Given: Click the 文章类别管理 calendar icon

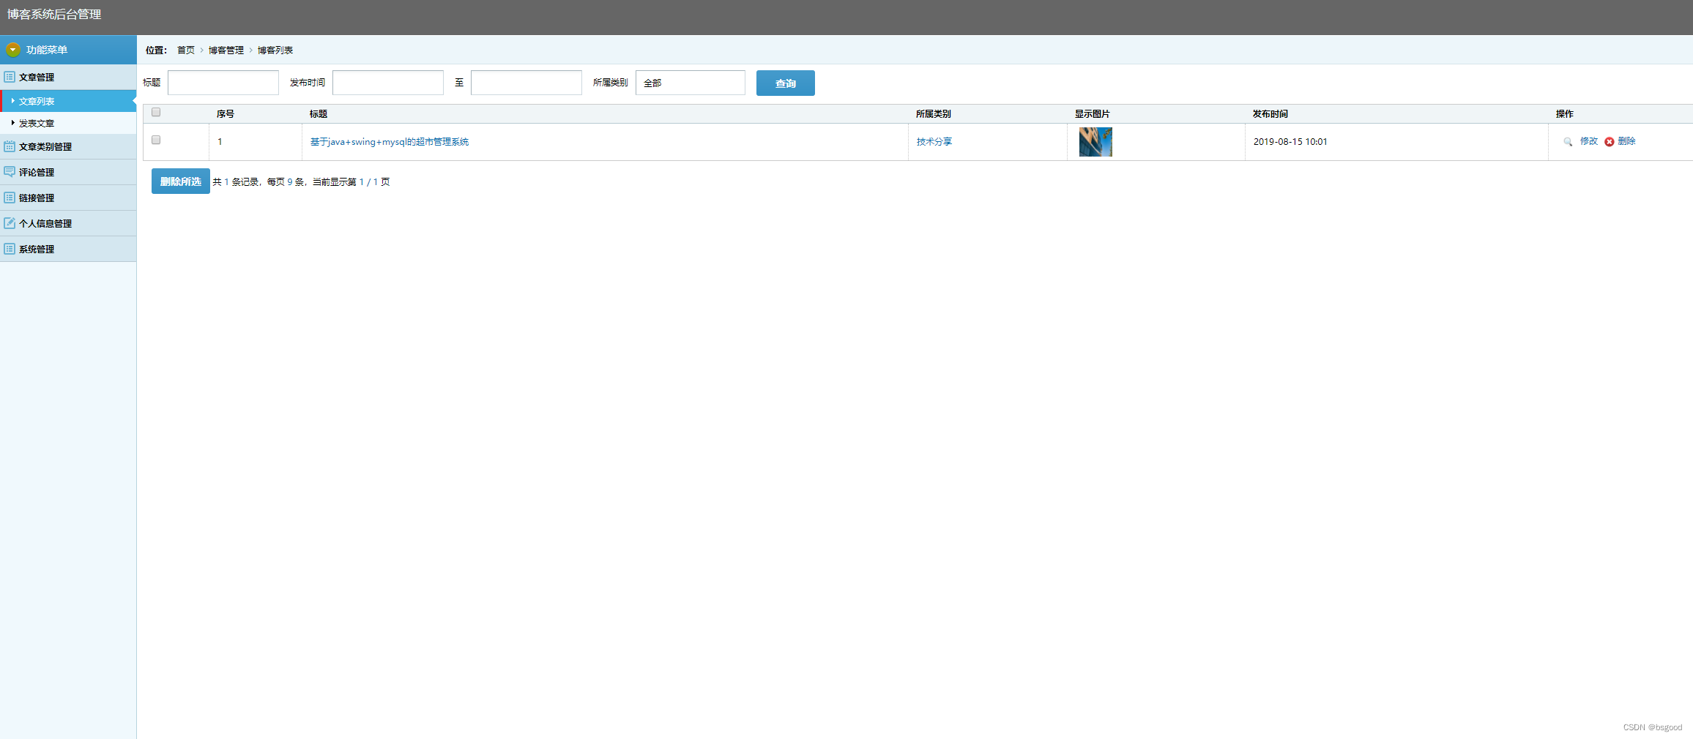Looking at the screenshot, I should (10, 146).
